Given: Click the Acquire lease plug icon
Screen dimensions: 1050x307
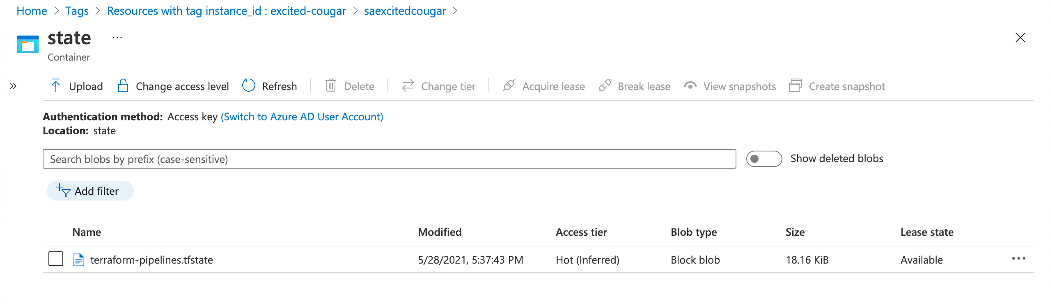Looking at the screenshot, I should pos(509,86).
